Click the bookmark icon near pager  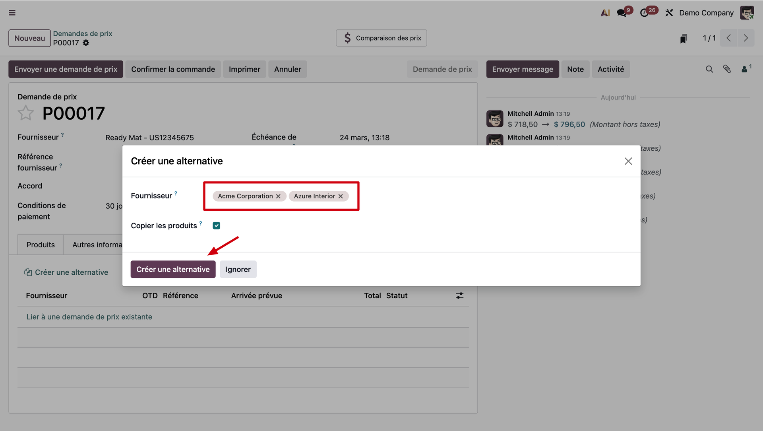[x=684, y=39]
